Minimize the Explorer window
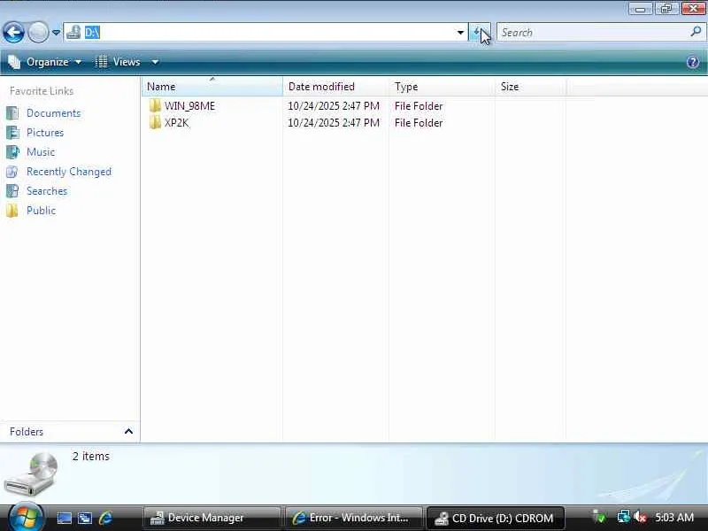 point(640,9)
